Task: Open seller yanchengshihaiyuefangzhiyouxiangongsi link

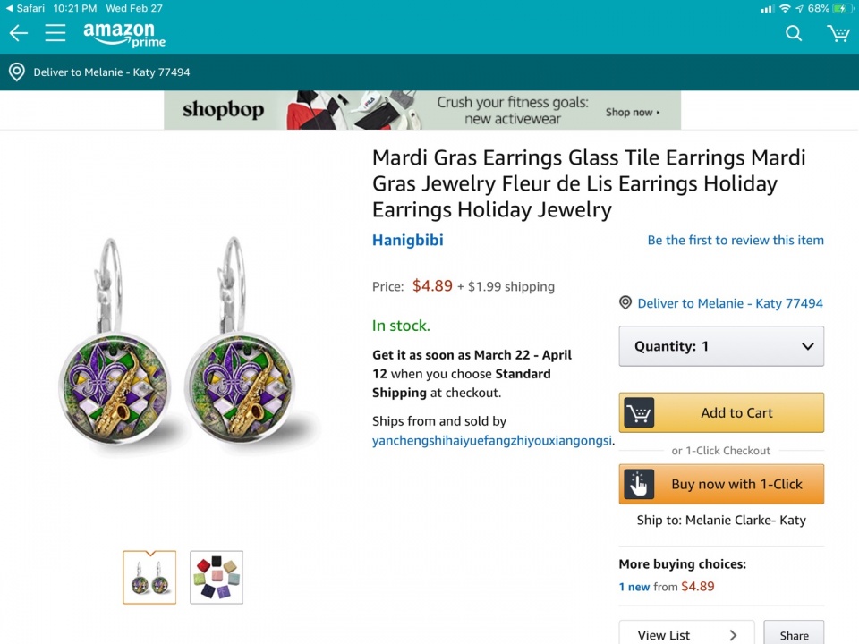Action: coord(492,440)
